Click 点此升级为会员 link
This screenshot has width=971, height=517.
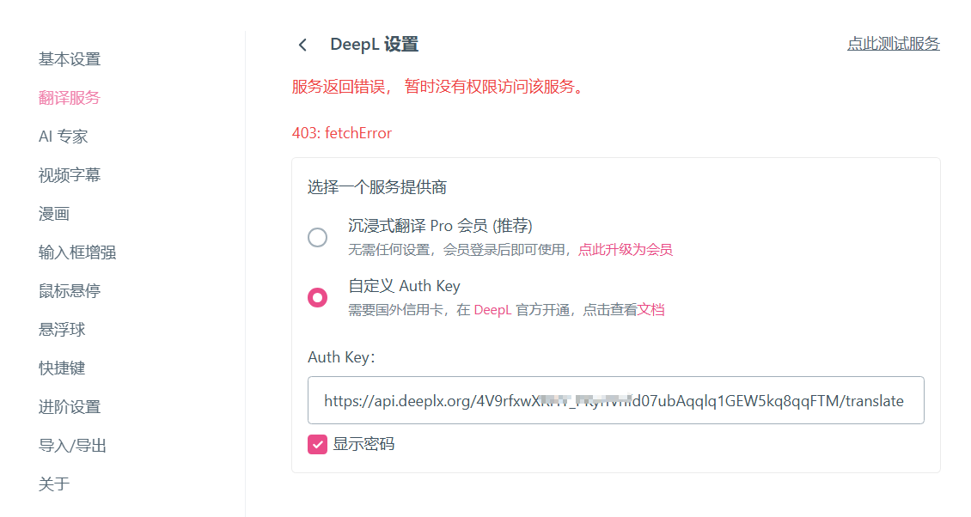pos(626,250)
